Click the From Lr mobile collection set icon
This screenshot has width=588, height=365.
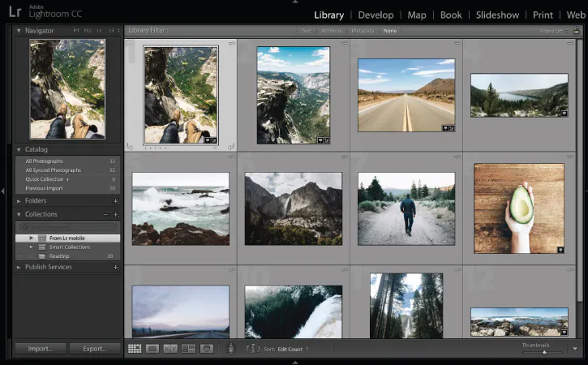[42, 238]
